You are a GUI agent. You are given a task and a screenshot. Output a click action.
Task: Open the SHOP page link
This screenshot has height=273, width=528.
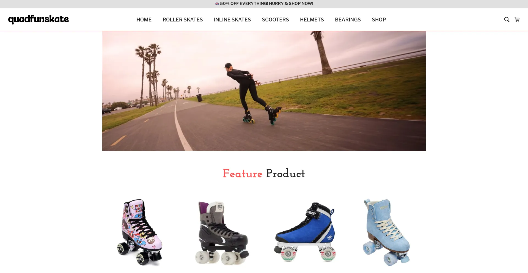379,20
